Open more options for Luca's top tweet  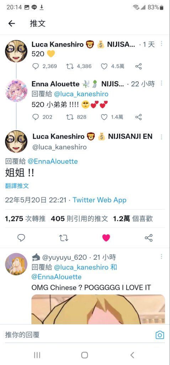[161, 44]
